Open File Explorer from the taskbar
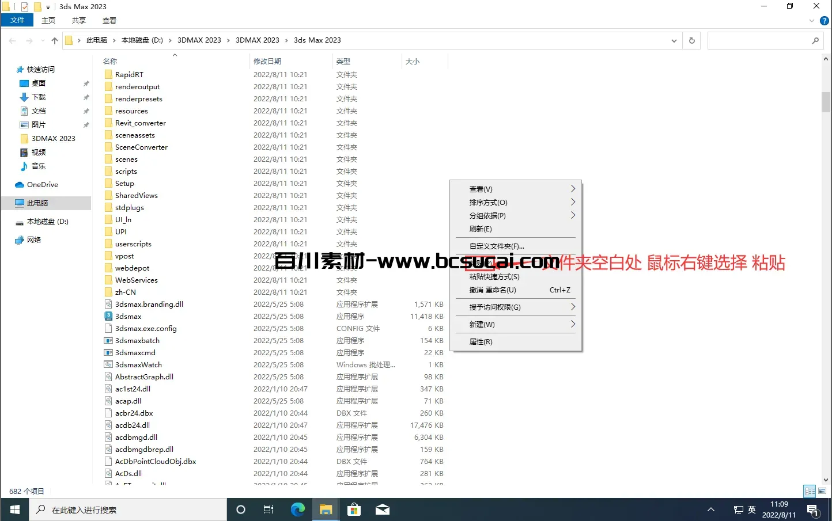 coord(326,509)
